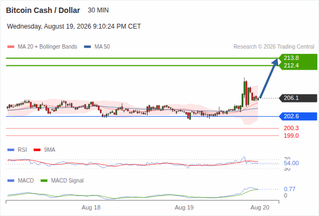Click the MACD value 0.77

click(x=289, y=189)
